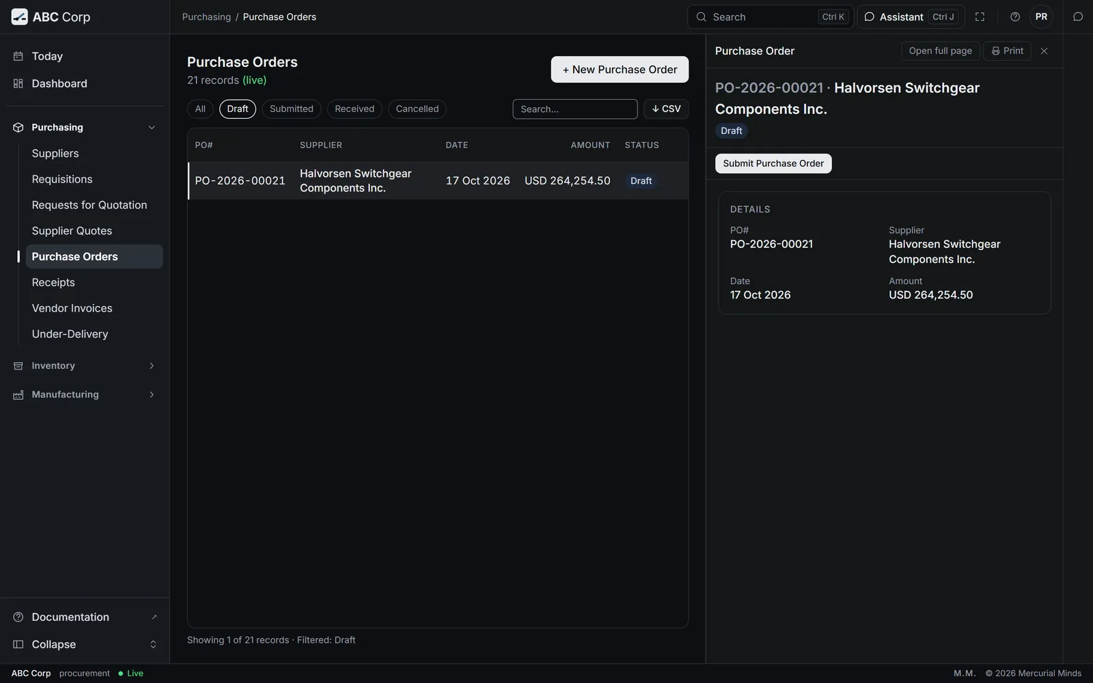Image resolution: width=1093 pixels, height=683 pixels.
Task: Click the PR user avatar
Action: tap(1041, 17)
